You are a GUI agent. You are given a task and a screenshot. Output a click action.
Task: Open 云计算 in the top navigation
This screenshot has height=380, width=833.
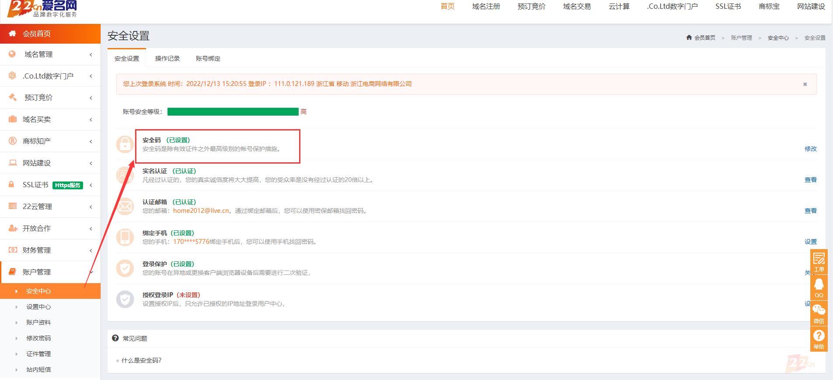[x=619, y=6]
